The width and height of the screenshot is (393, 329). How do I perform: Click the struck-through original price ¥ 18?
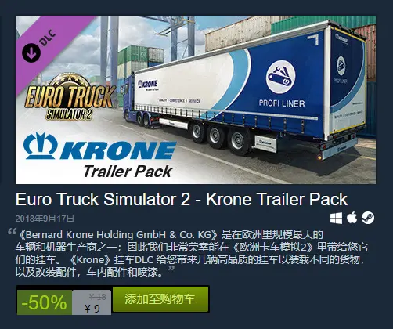(98, 297)
